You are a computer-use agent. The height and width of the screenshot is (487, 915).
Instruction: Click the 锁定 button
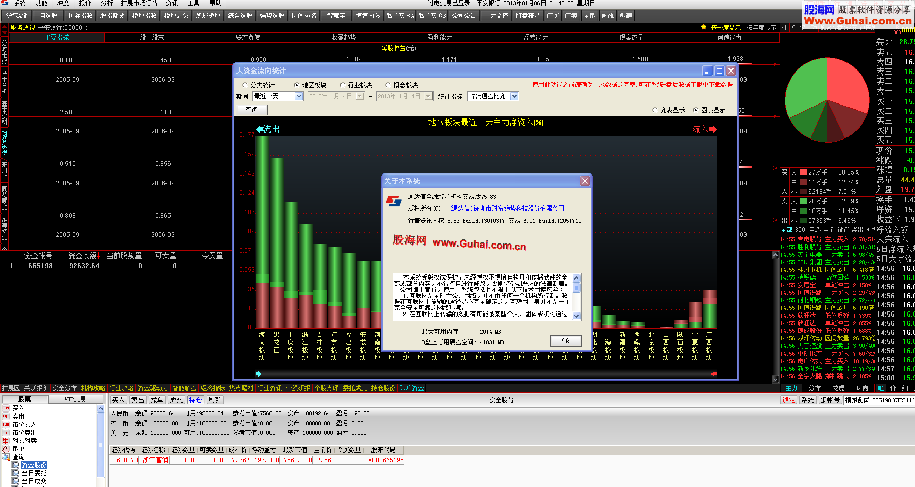coord(788,400)
